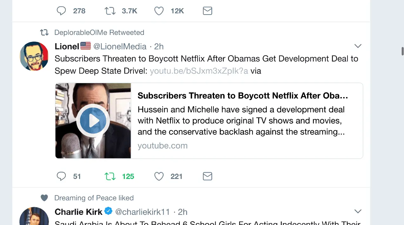Send Lionel's tweet via direct message envelope

pos(207,176)
